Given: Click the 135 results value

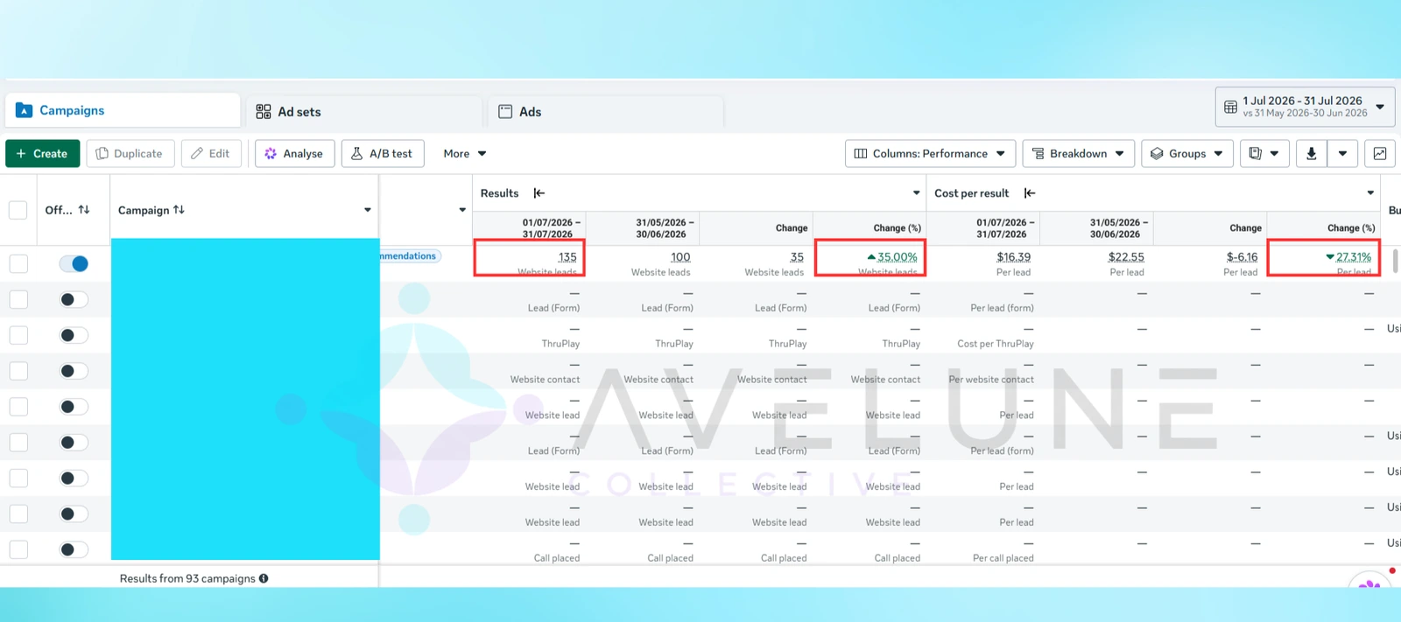Looking at the screenshot, I should coord(567,257).
